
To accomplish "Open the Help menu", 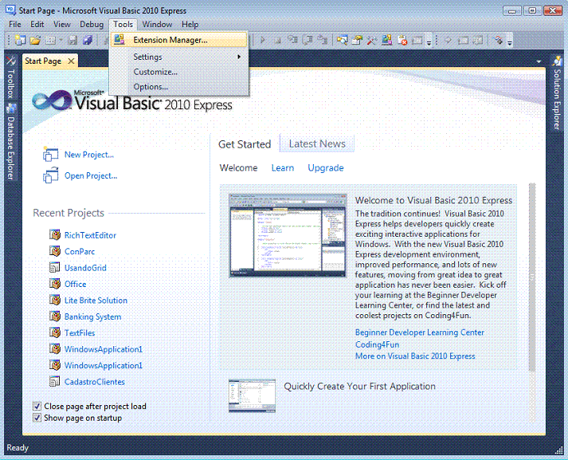I will tap(190, 24).
